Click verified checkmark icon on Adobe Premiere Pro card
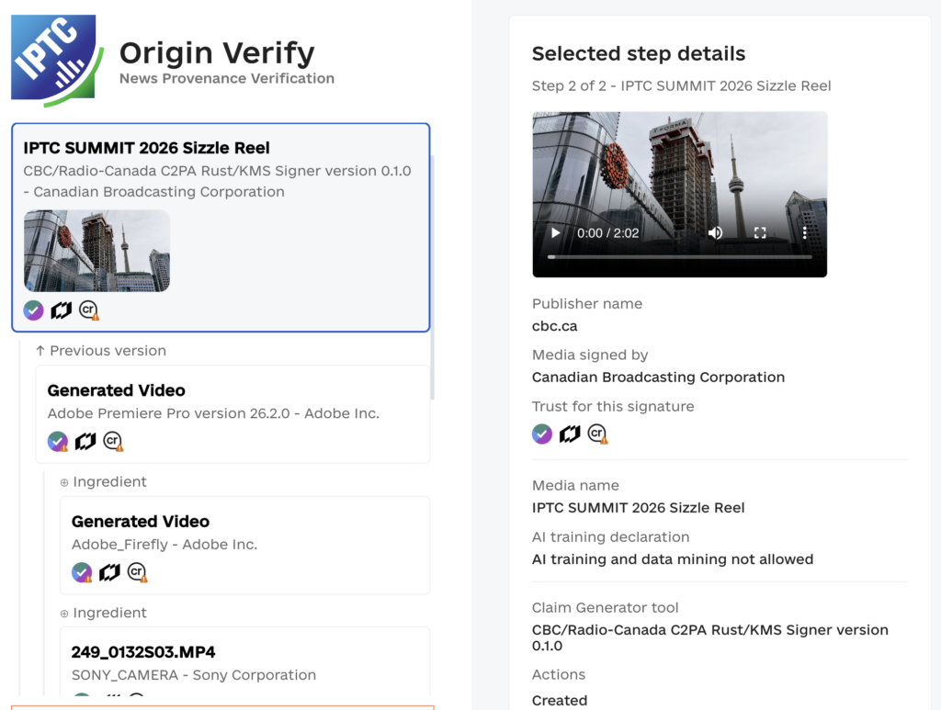The height and width of the screenshot is (710, 941). [58, 442]
